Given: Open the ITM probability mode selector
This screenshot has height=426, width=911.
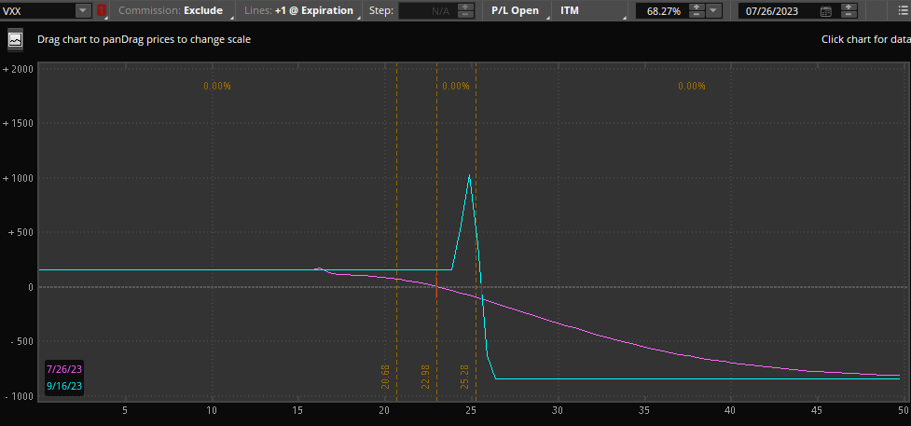Looking at the screenshot, I should [x=589, y=11].
